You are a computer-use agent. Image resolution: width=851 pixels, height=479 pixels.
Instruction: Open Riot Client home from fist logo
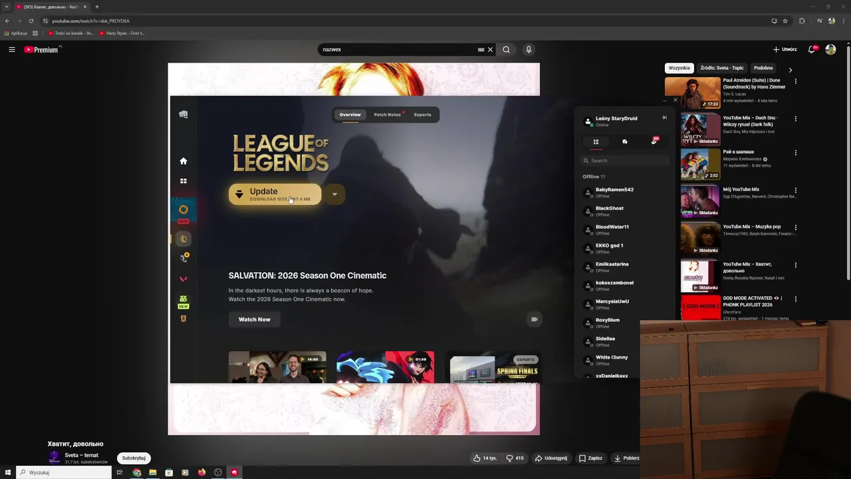click(x=183, y=114)
